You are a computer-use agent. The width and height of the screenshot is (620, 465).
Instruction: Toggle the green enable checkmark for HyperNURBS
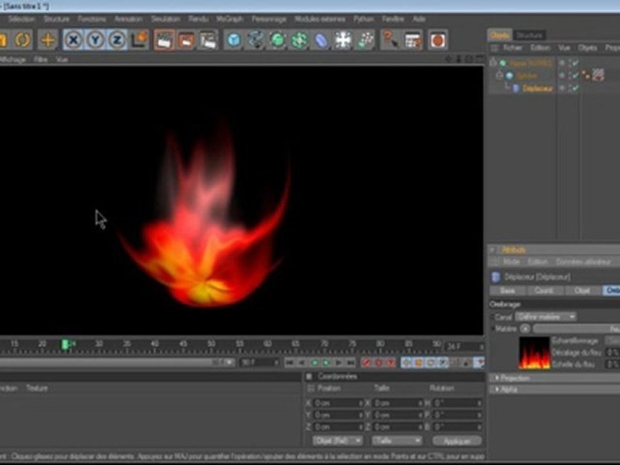574,63
